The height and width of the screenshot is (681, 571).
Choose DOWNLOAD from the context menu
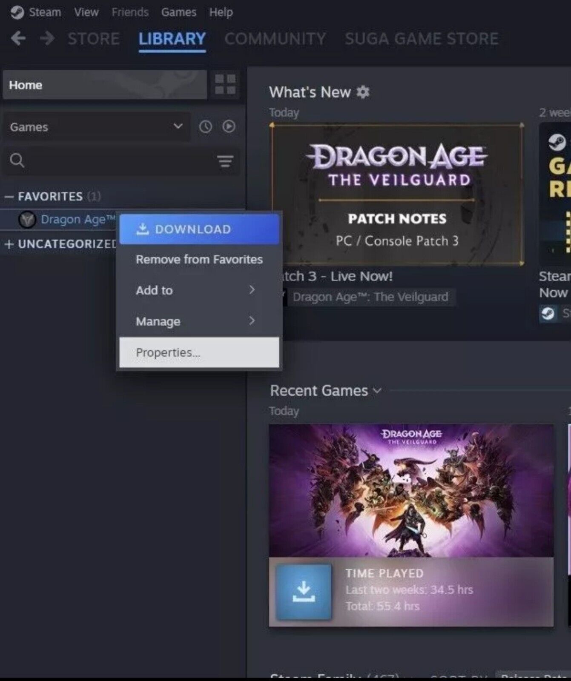tap(199, 229)
